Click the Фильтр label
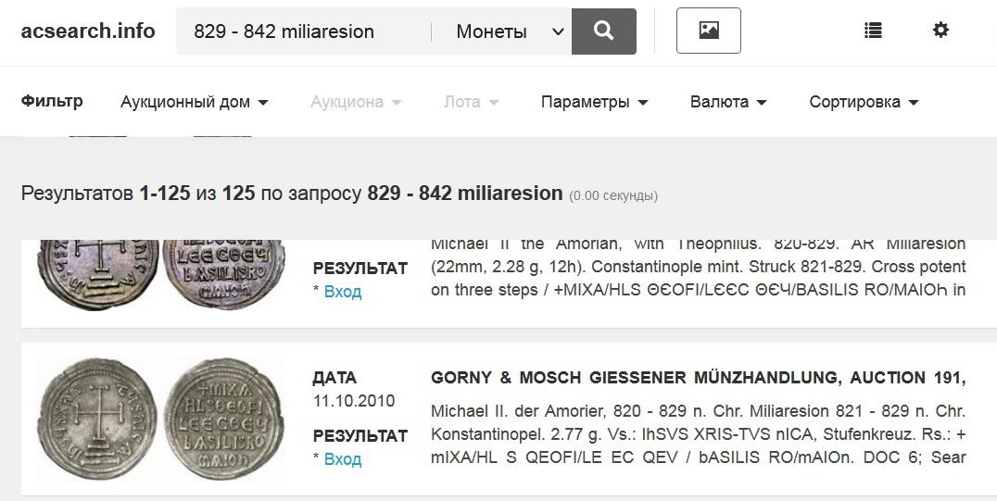The height and width of the screenshot is (501, 997). (x=52, y=101)
